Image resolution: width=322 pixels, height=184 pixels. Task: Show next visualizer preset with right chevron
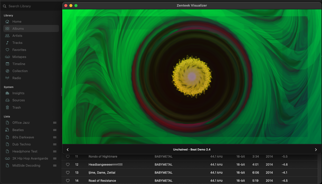pyautogui.click(x=316, y=149)
